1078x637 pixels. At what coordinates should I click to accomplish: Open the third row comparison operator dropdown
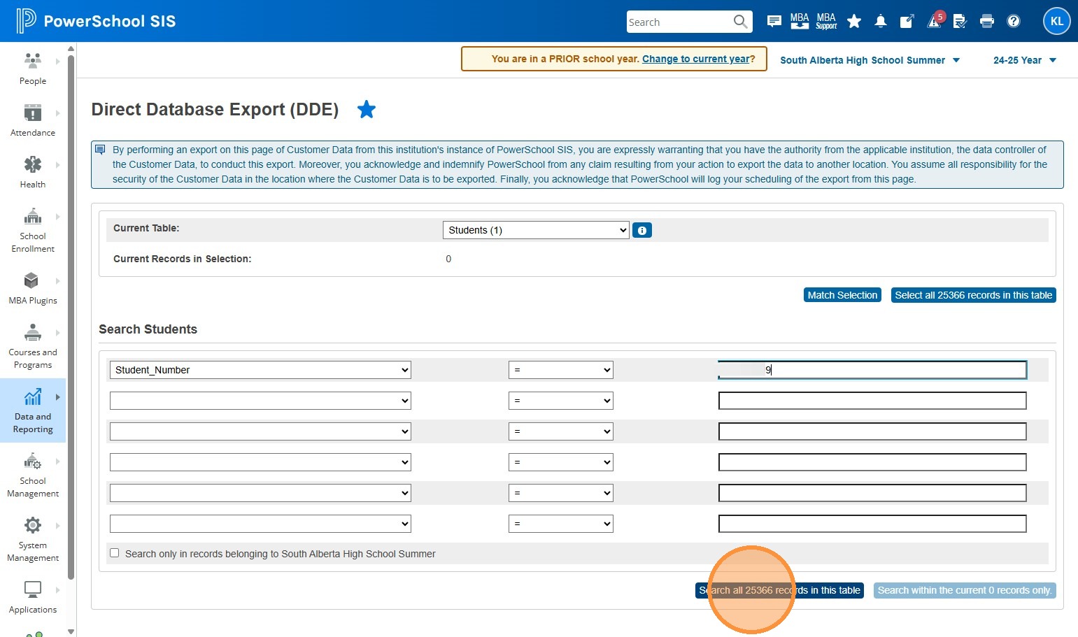click(561, 431)
